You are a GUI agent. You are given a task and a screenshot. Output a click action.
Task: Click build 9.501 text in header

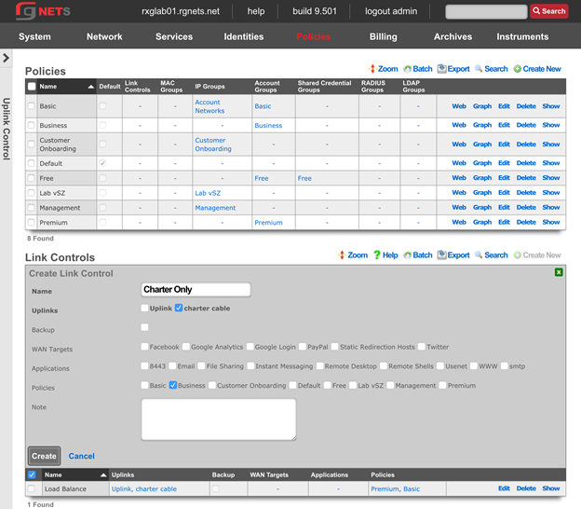click(x=315, y=11)
